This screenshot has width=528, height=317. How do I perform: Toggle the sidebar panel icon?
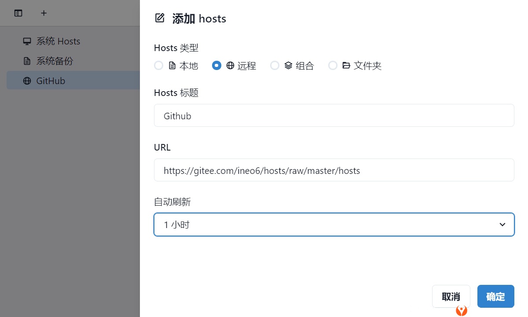[x=18, y=13]
